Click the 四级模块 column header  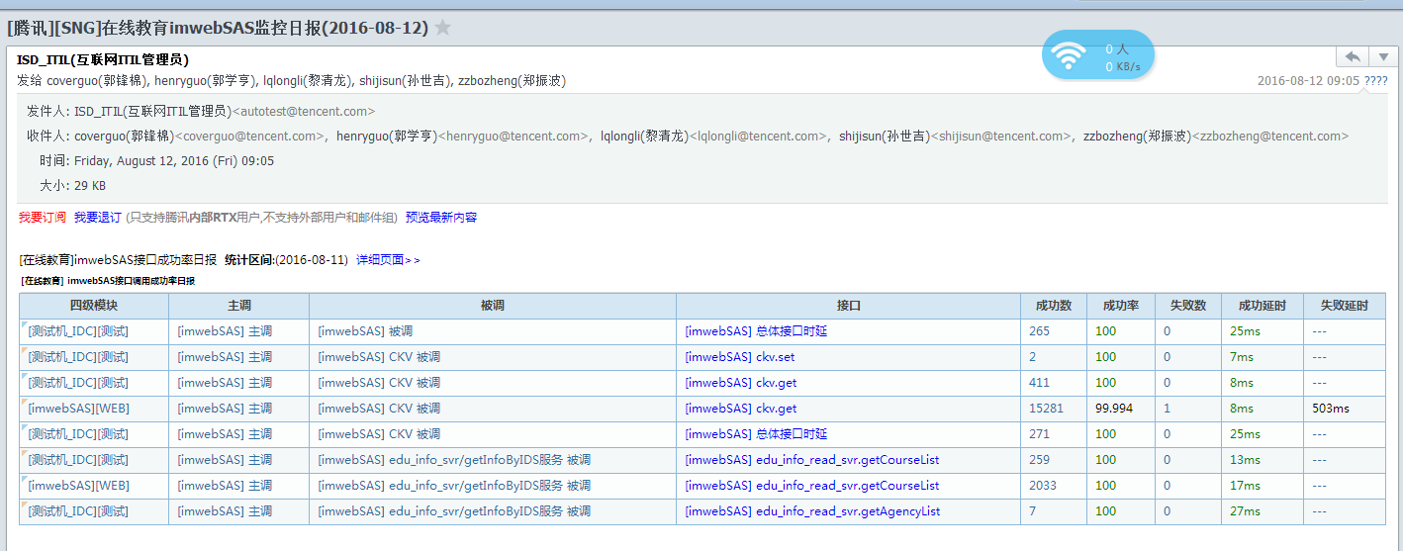[x=94, y=307]
